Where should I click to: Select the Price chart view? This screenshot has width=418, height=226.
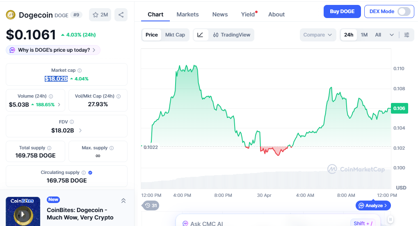point(152,35)
